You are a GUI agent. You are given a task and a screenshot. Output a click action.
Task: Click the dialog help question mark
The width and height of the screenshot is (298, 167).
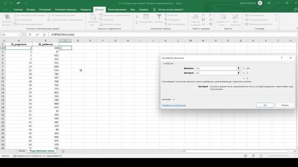(282, 58)
